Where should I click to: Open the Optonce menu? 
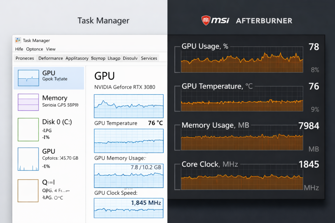34,49
